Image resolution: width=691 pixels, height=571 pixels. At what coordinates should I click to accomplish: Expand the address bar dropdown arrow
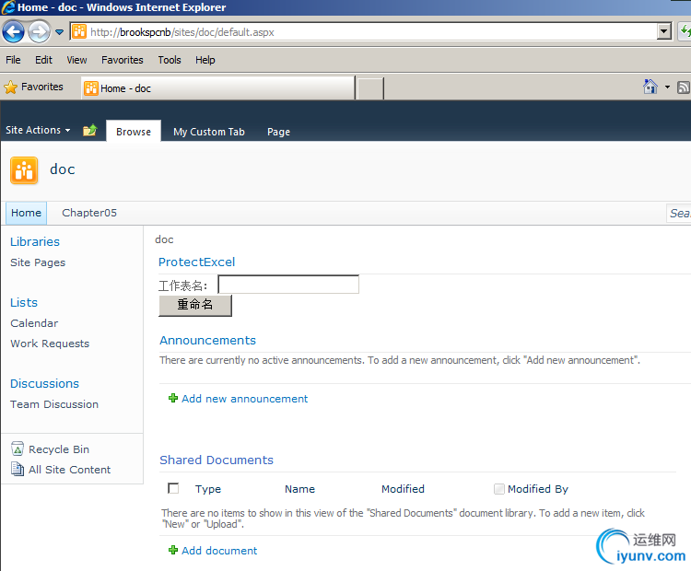[x=663, y=31]
